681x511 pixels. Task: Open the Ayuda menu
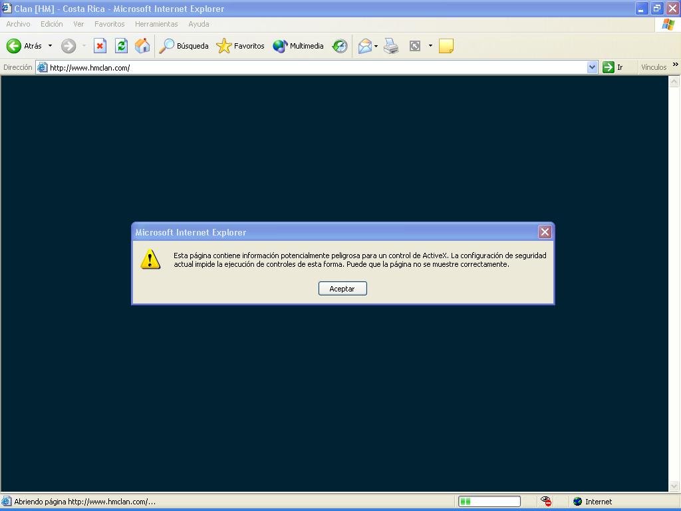(x=199, y=24)
